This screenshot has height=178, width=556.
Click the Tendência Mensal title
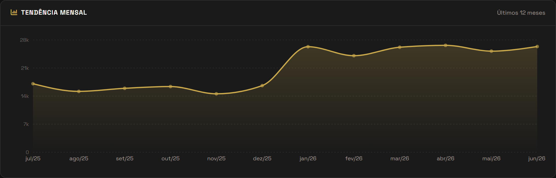(54, 12)
